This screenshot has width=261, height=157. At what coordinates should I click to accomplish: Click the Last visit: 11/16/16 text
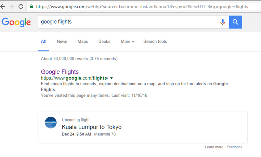[129, 95]
